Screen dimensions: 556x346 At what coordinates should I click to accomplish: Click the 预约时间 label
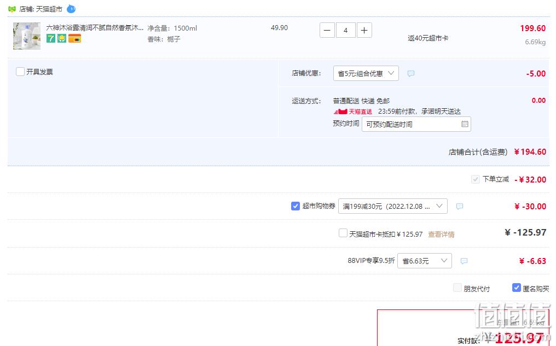tap(346, 124)
